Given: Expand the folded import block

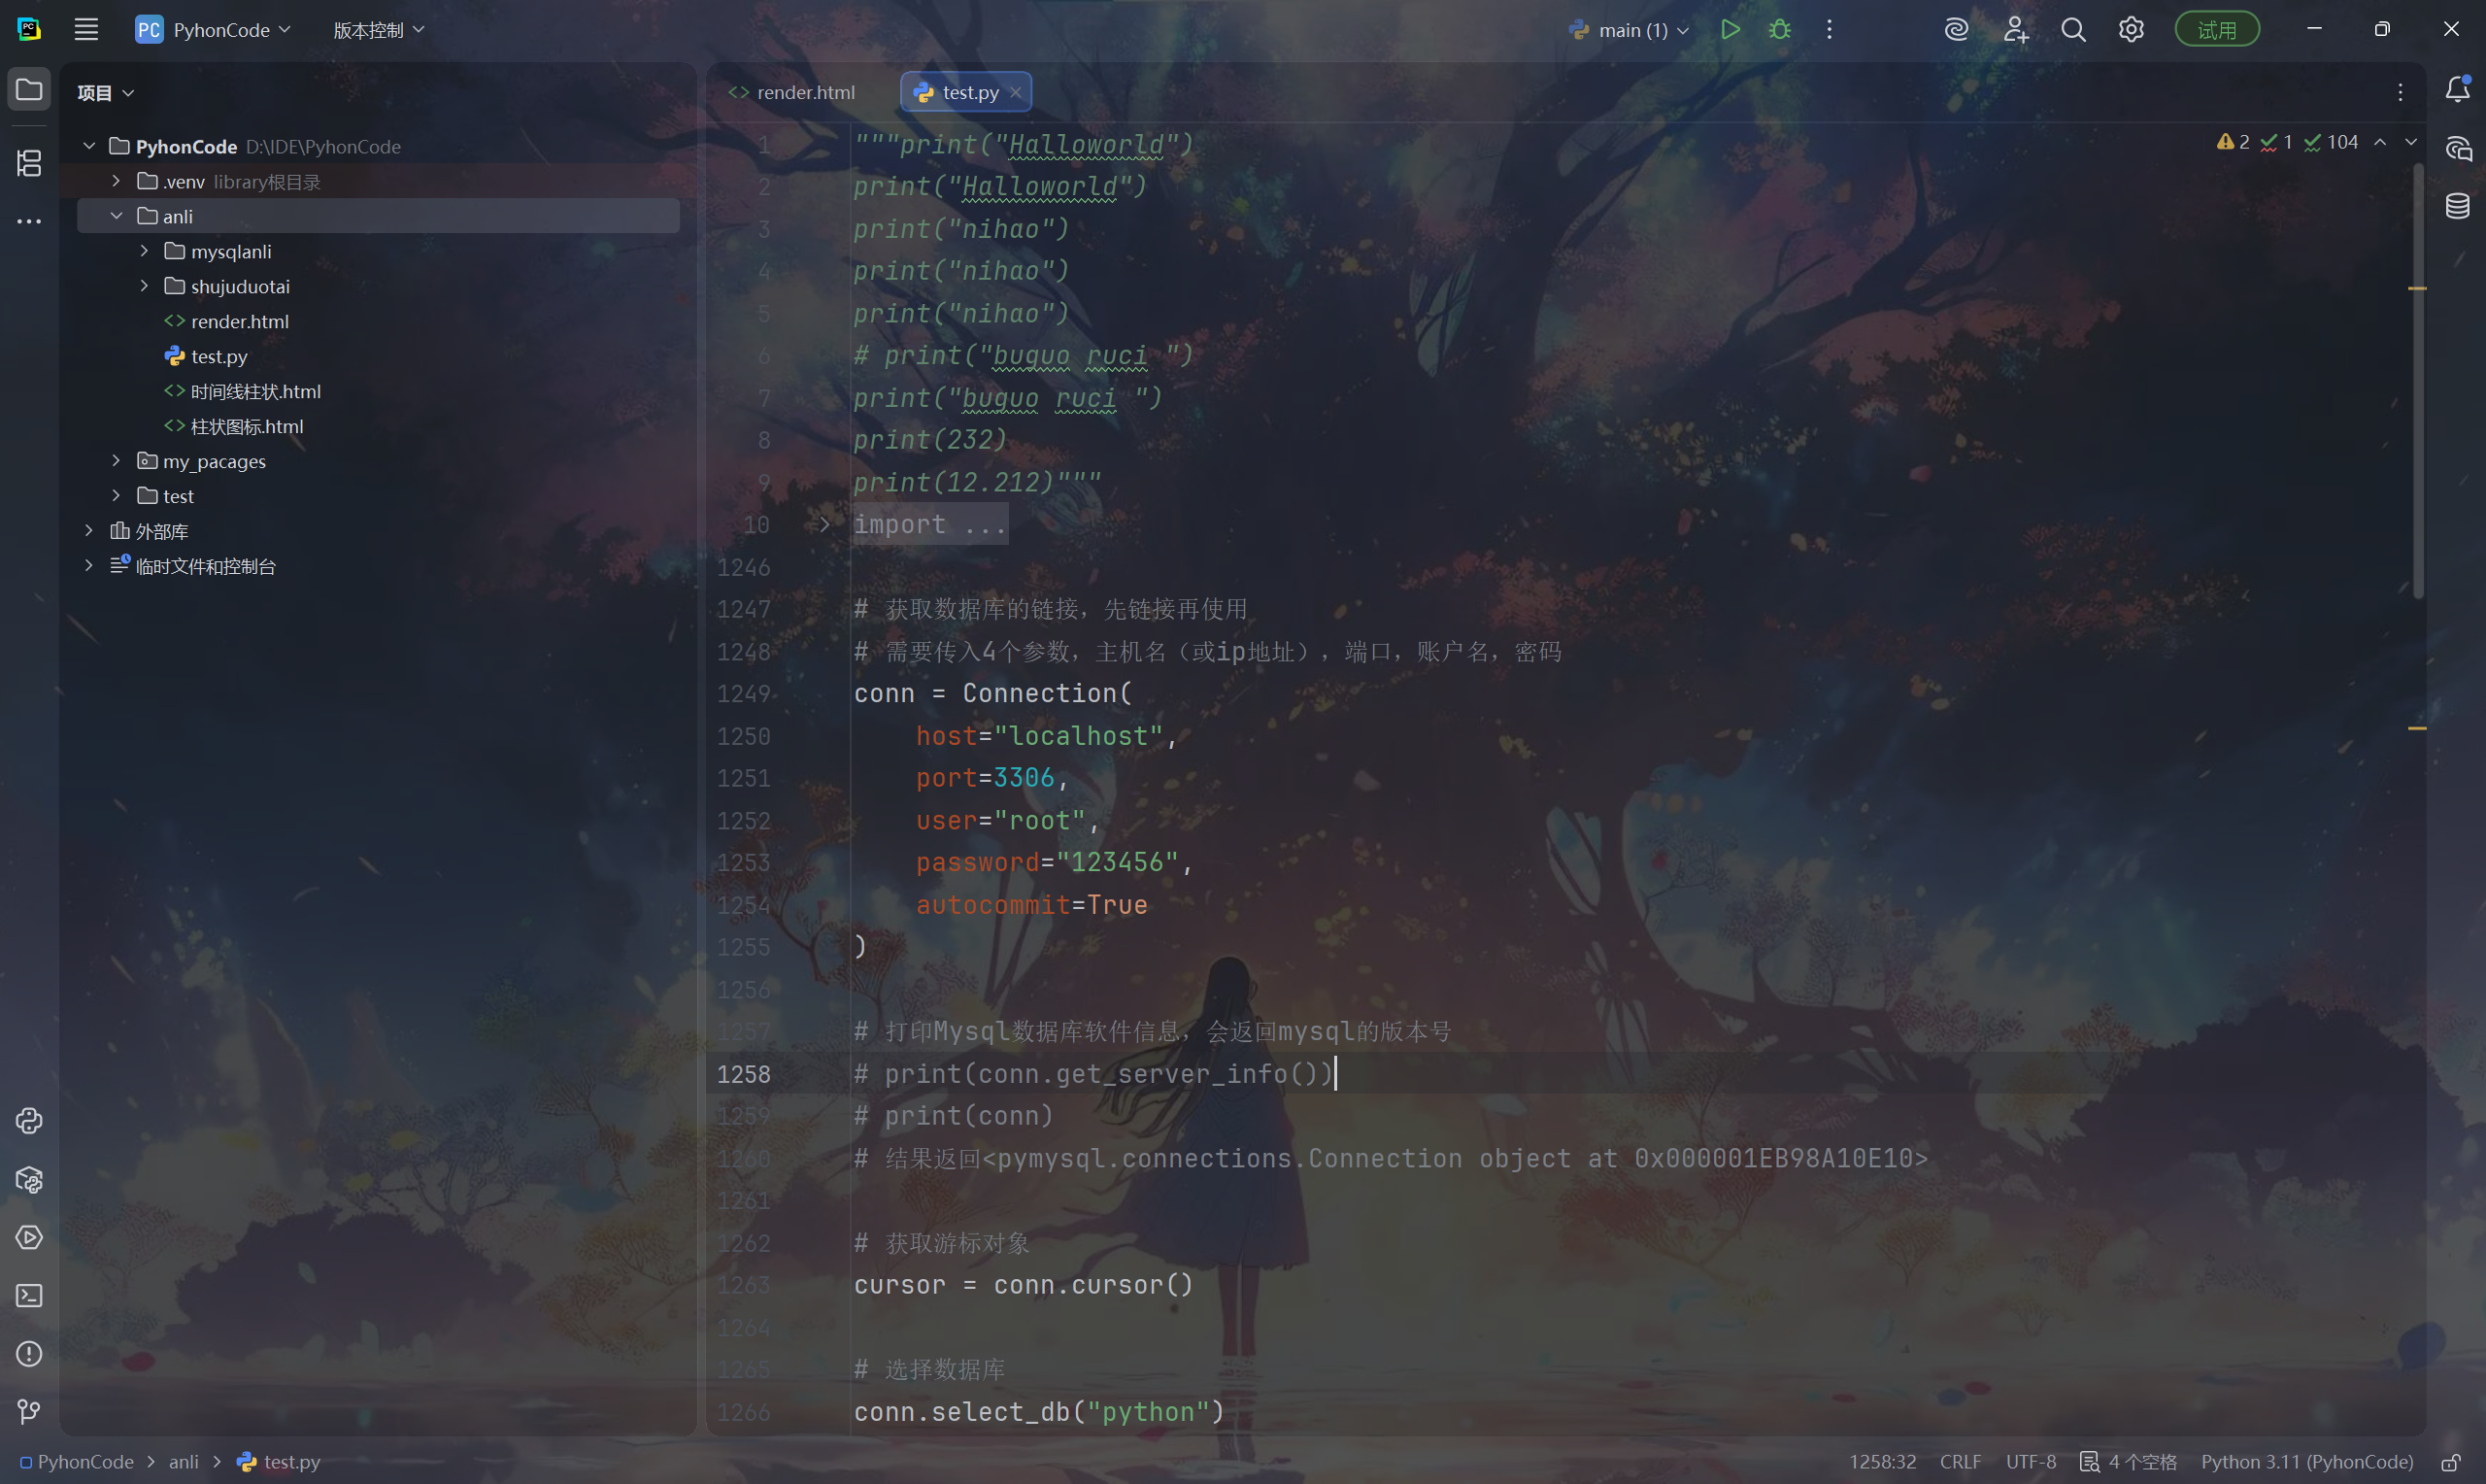Looking at the screenshot, I should tap(824, 525).
